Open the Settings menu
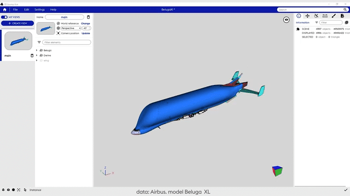This screenshot has width=350, height=196. (x=39, y=10)
